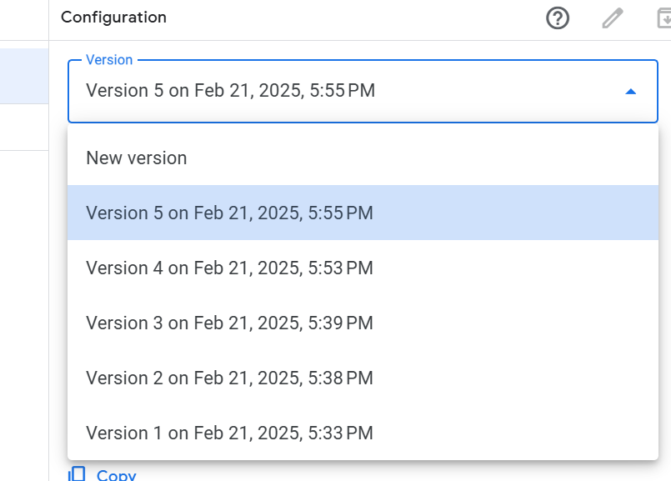Click the small blue Version field label
The height and width of the screenshot is (481, 671).
pos(109,60)
